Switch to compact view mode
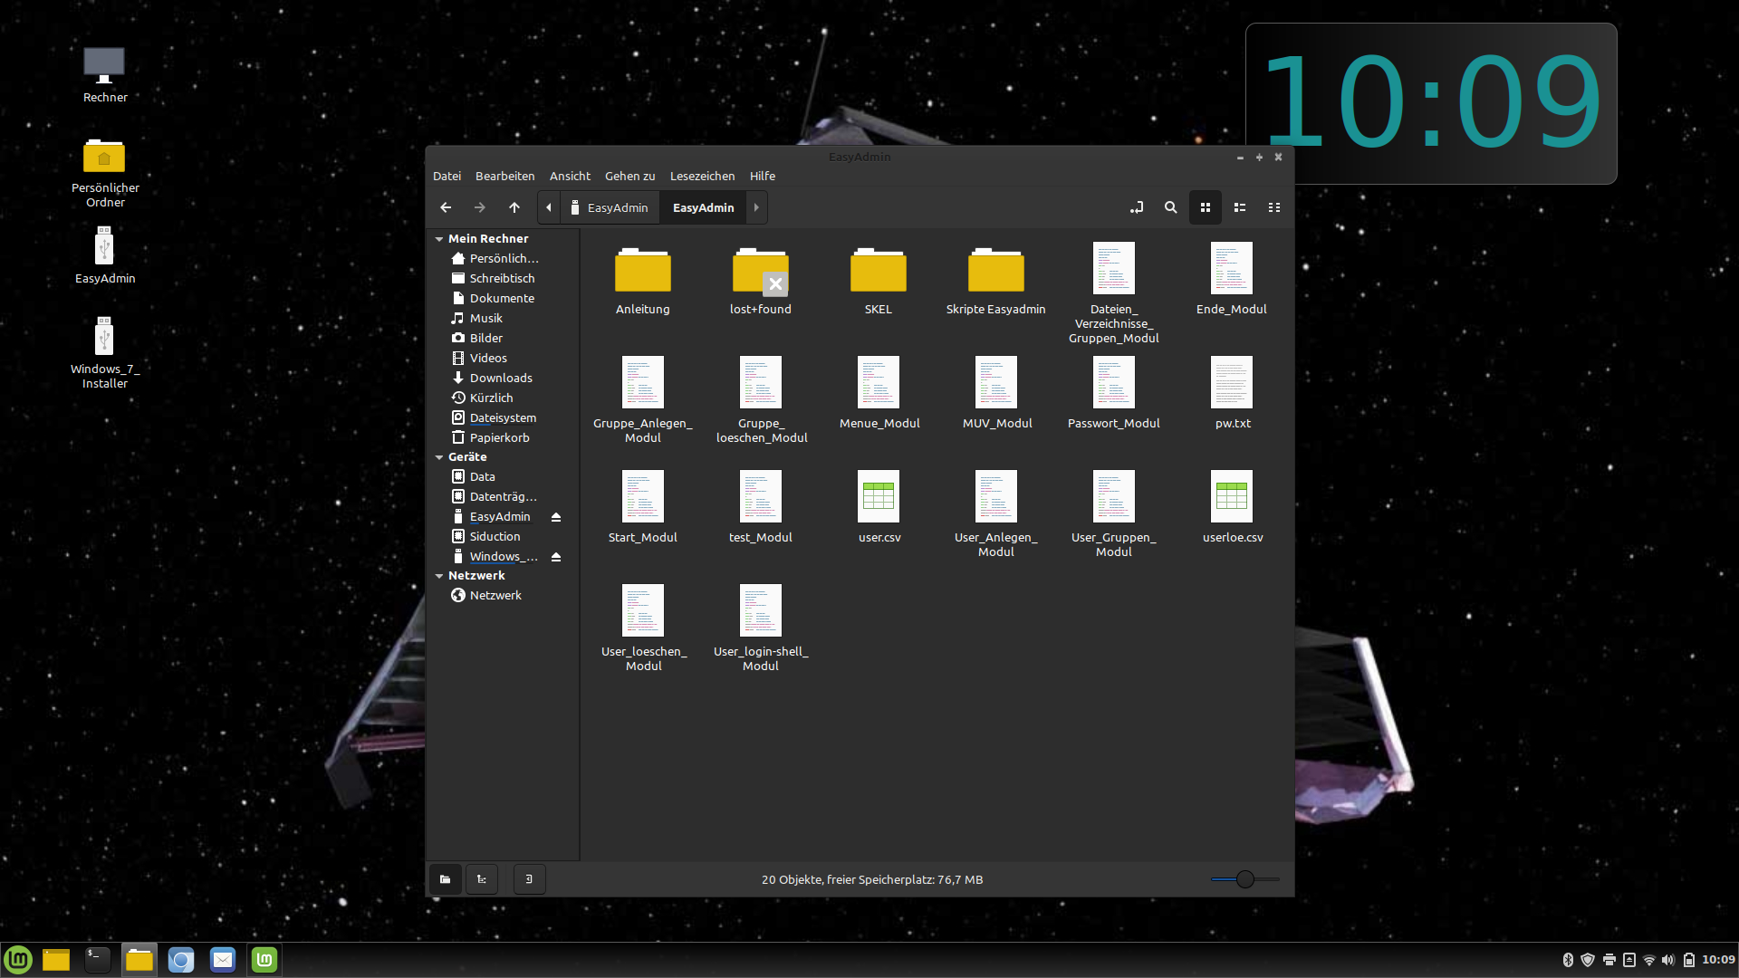Viewport: 1739px width, 978px height. [x=1273, y=207]
